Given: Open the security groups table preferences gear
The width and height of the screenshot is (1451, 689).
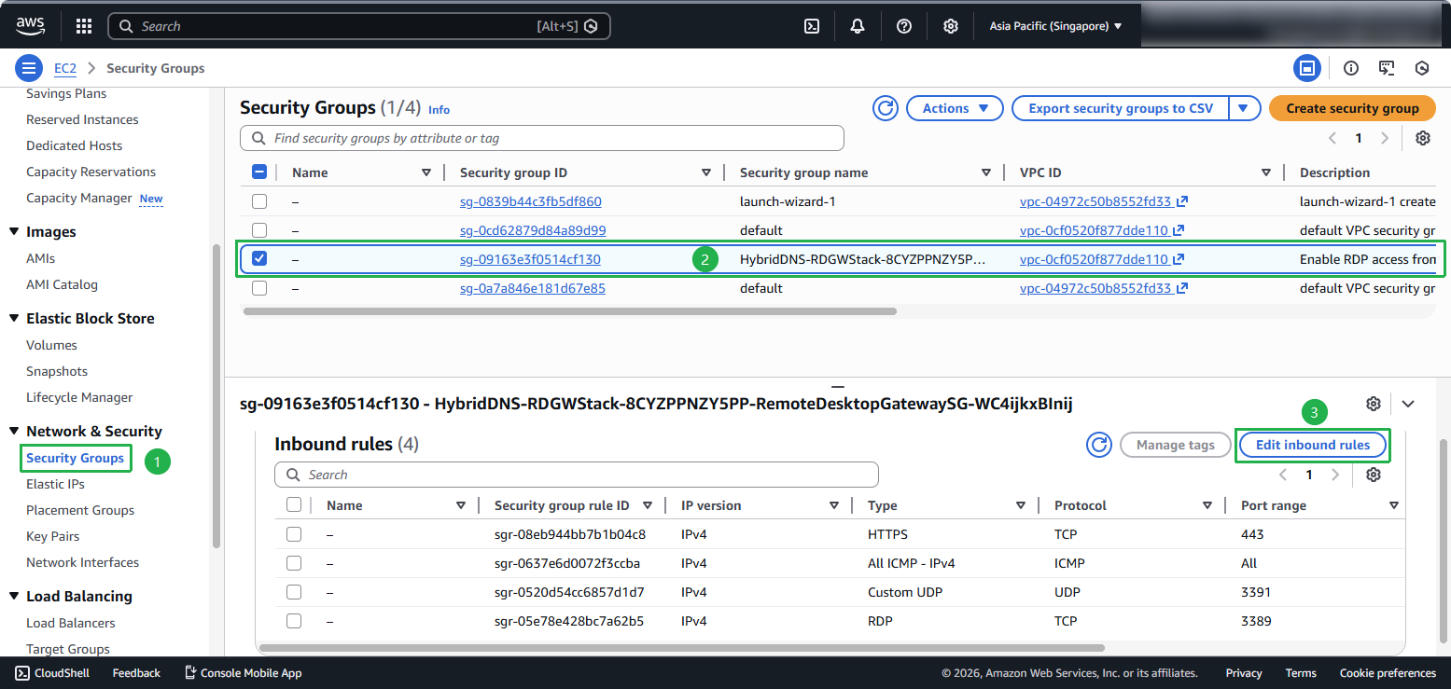Looking at the screenshot, I should coord(1422,138).
